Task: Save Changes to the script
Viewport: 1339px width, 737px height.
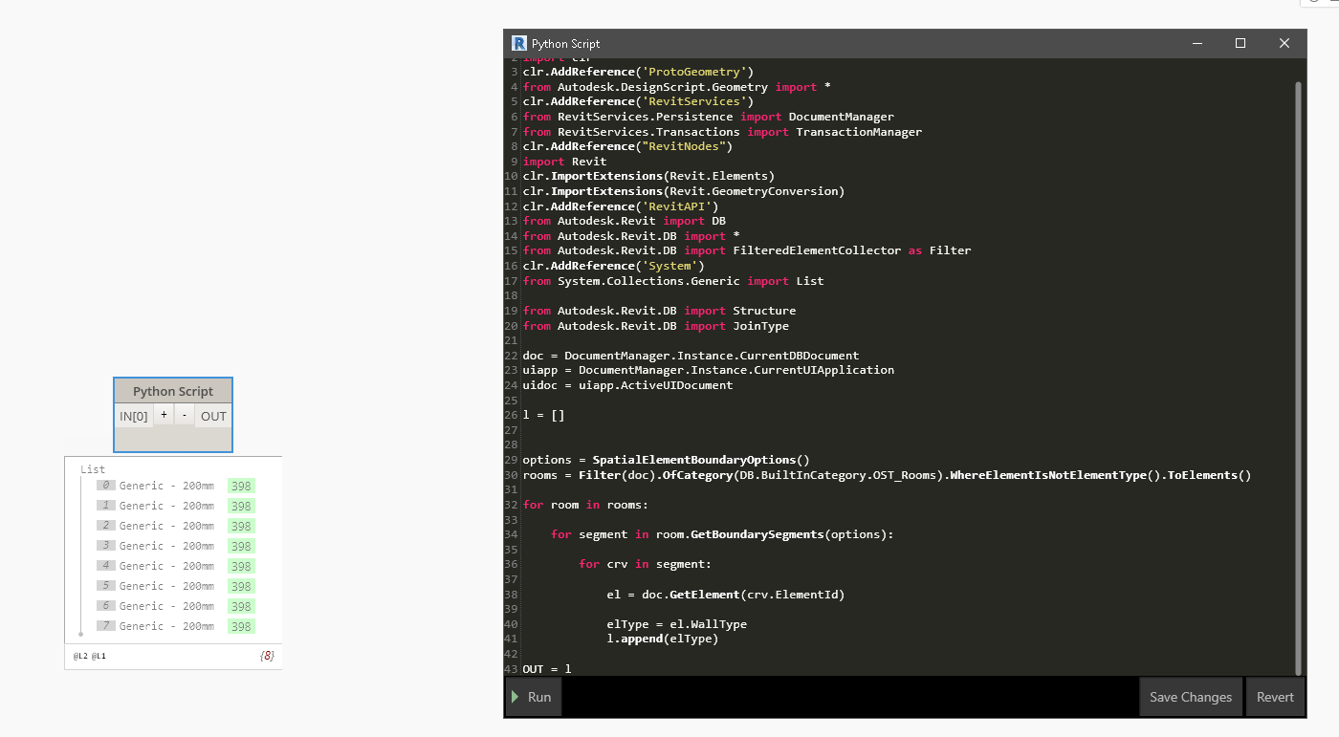Action: (x=1191, y=697)
